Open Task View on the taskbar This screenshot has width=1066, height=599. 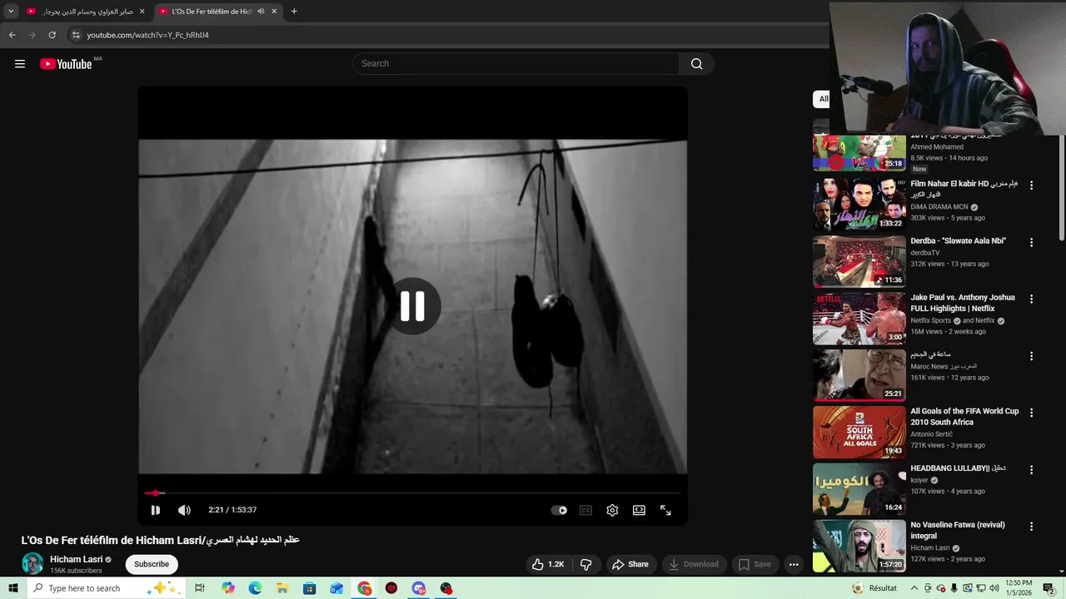click(x=200, y=588)
